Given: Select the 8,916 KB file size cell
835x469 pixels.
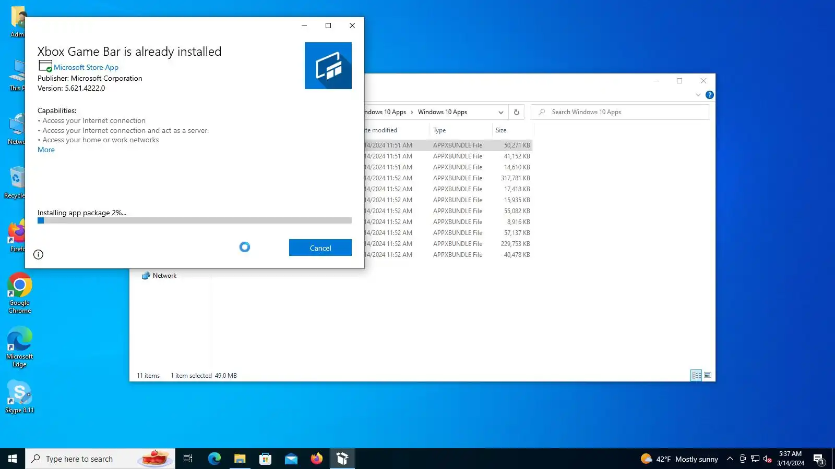Looking at the screenshot, I should [518, 222].
